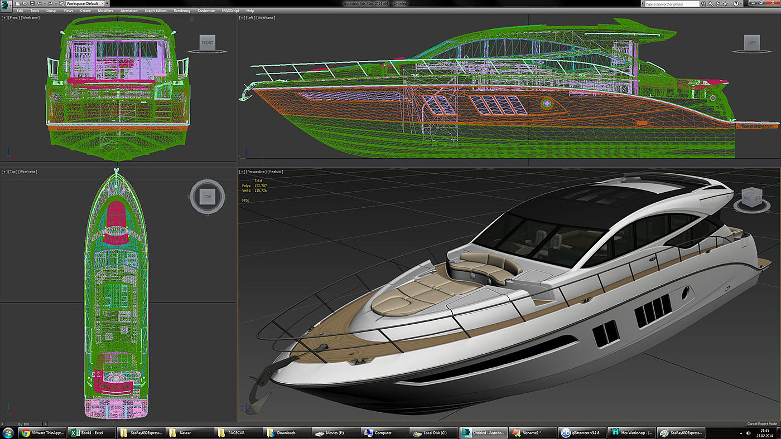Open the Modifiers menu
Viewport: 781px width, 439px height.
pos(105,11)
